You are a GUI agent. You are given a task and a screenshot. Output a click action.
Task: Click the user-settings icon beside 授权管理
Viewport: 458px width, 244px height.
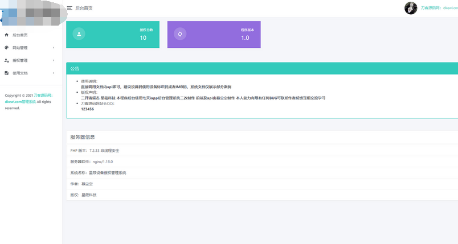pos(7,60)
